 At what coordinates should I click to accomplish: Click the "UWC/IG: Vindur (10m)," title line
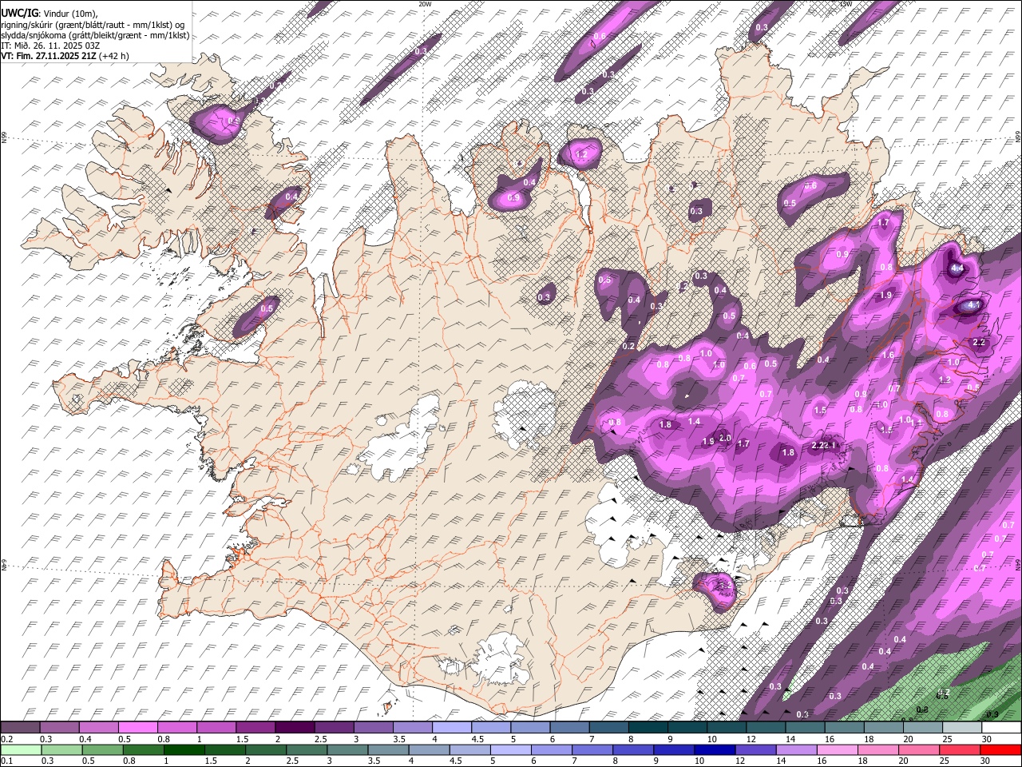point(49,13)
